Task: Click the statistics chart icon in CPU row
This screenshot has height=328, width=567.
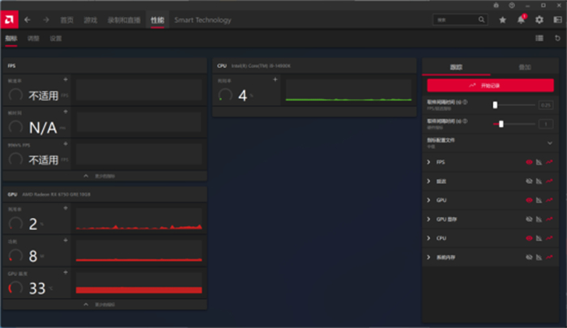Action: (539, 238)
